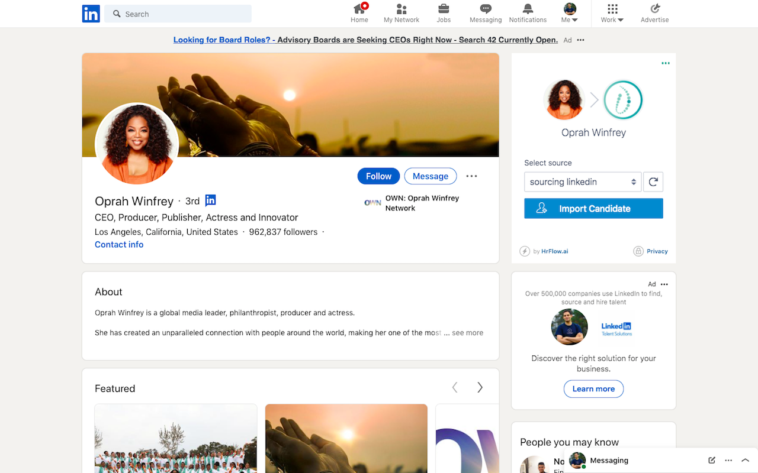758x473 pixels.
Task: Click the People you may know heading
Action: tap(569, 442)
